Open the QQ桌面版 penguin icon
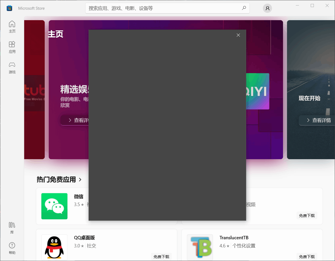The image size is (335, 261). 54,247
